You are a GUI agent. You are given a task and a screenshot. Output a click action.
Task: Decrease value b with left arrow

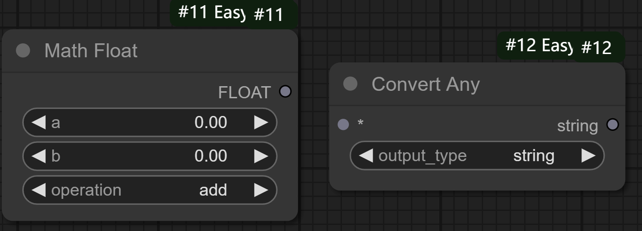point(39,156)
